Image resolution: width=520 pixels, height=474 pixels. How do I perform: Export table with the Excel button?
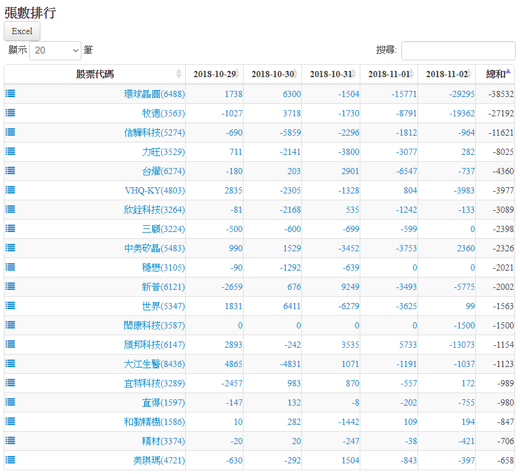(x=22, y=31)
